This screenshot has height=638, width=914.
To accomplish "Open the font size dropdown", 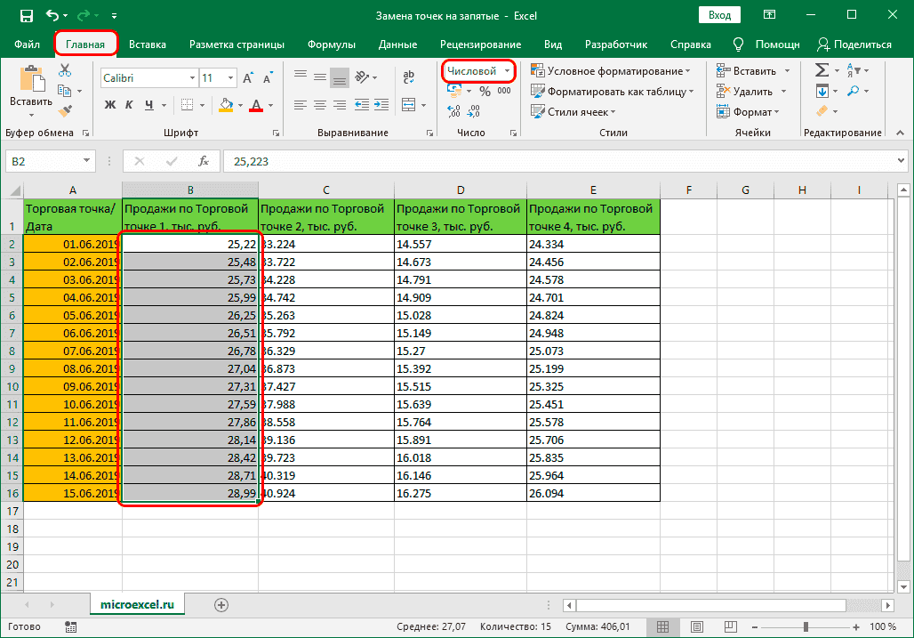I will coord(229,77).
